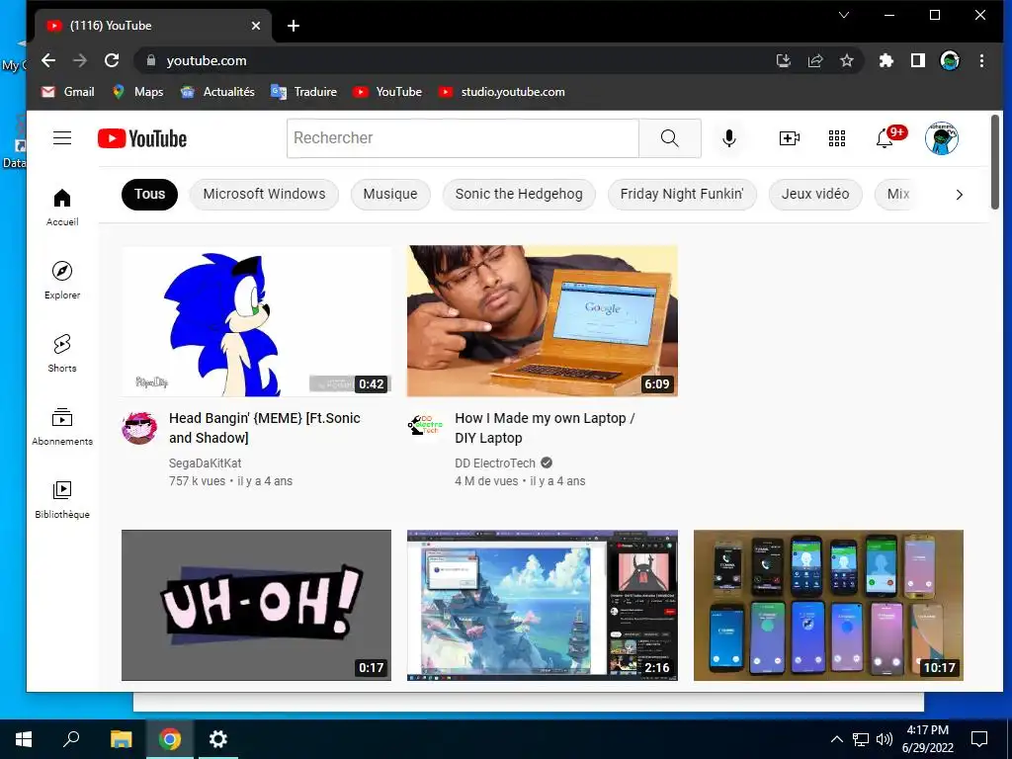Open the Maps bookmark
The width and height of the screenshot is (1012, 759).
(x=137, y=92)
